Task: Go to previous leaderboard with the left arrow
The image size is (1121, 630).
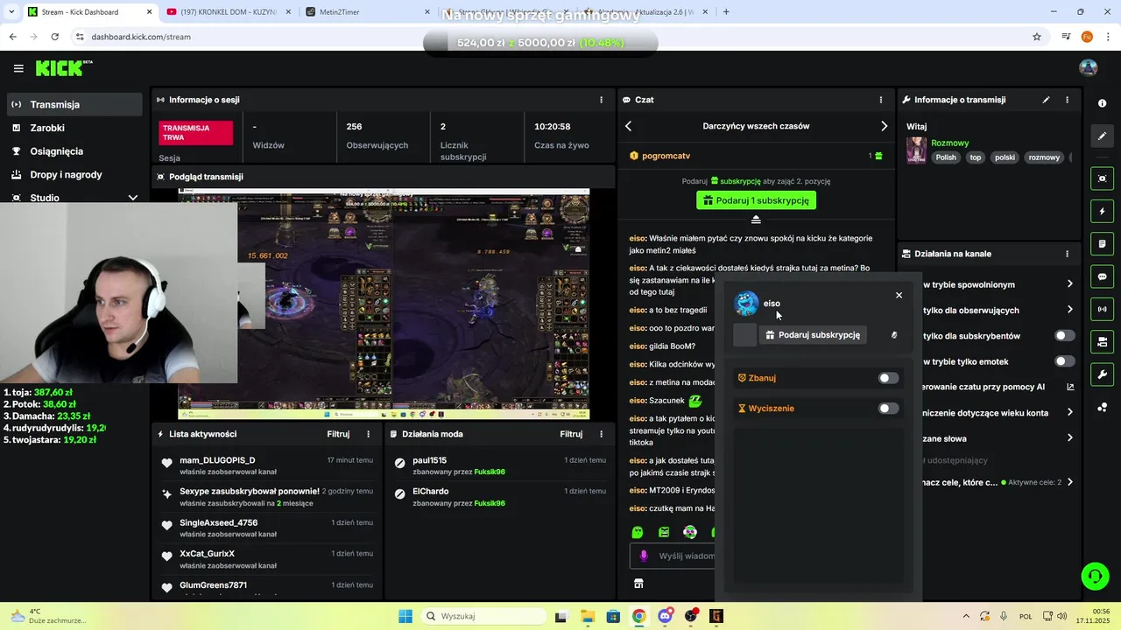Action: [x=628, y=126]
